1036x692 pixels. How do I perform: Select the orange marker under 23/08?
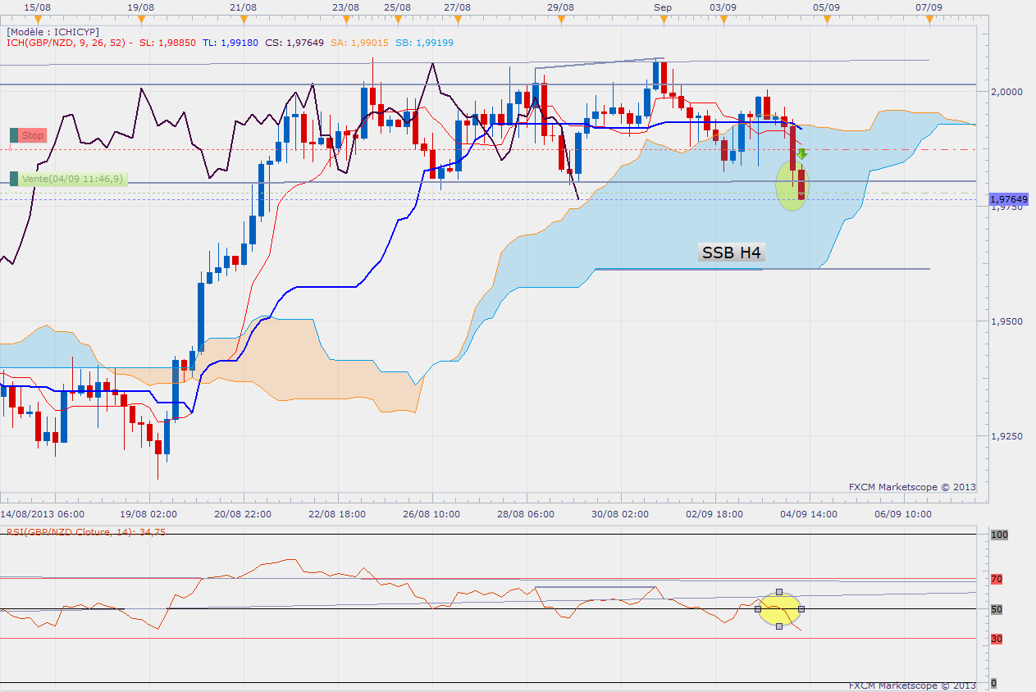(x=345, y=18)
